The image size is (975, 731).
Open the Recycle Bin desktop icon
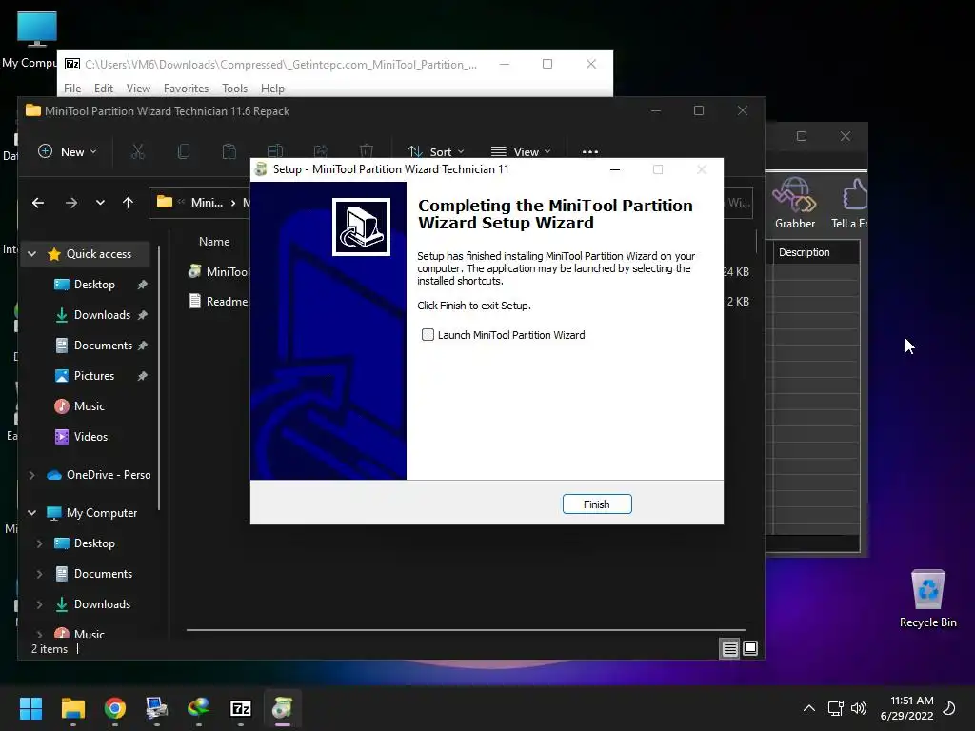[927, 599]
